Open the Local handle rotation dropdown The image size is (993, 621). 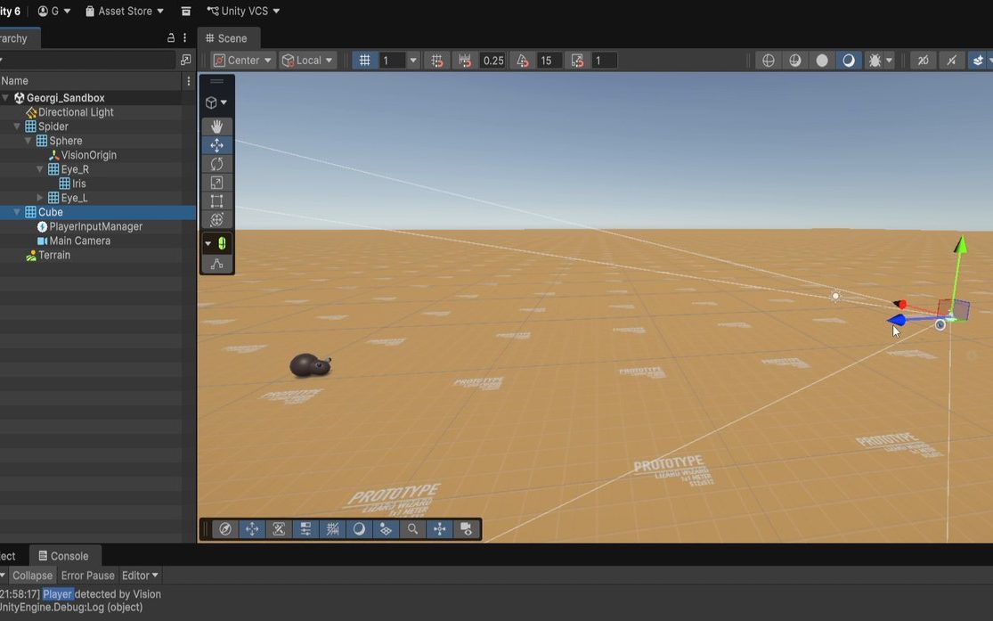(x=308, y=61)
